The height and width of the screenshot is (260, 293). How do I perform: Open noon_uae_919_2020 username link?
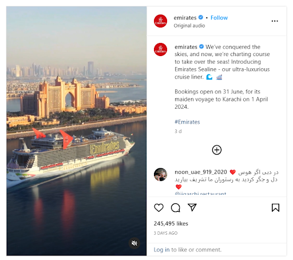click(x=201, y=172)
